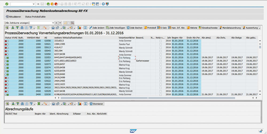267x134 pixels.
Task: Tick the Notiz checkbox for row S2030
Action: tap(160, 94)
